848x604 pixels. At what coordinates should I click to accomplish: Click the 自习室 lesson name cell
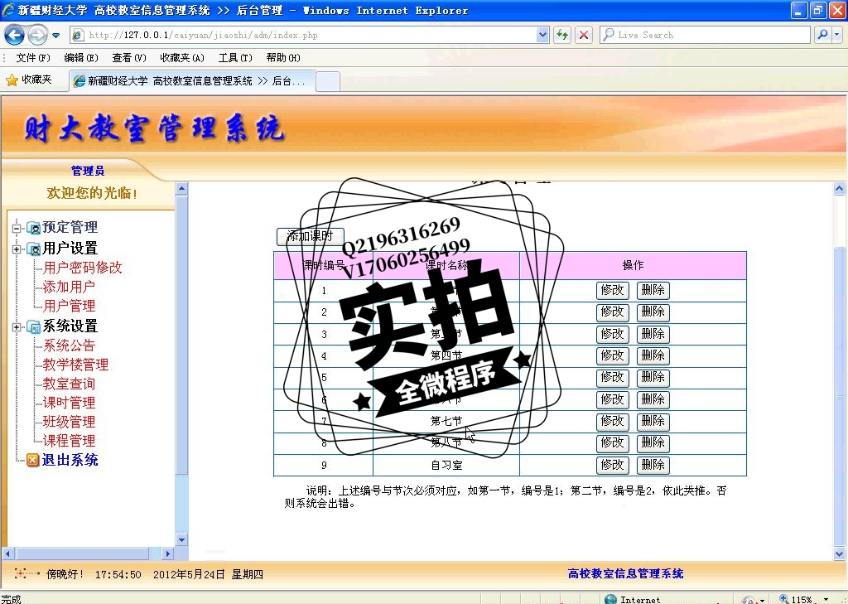446,465
